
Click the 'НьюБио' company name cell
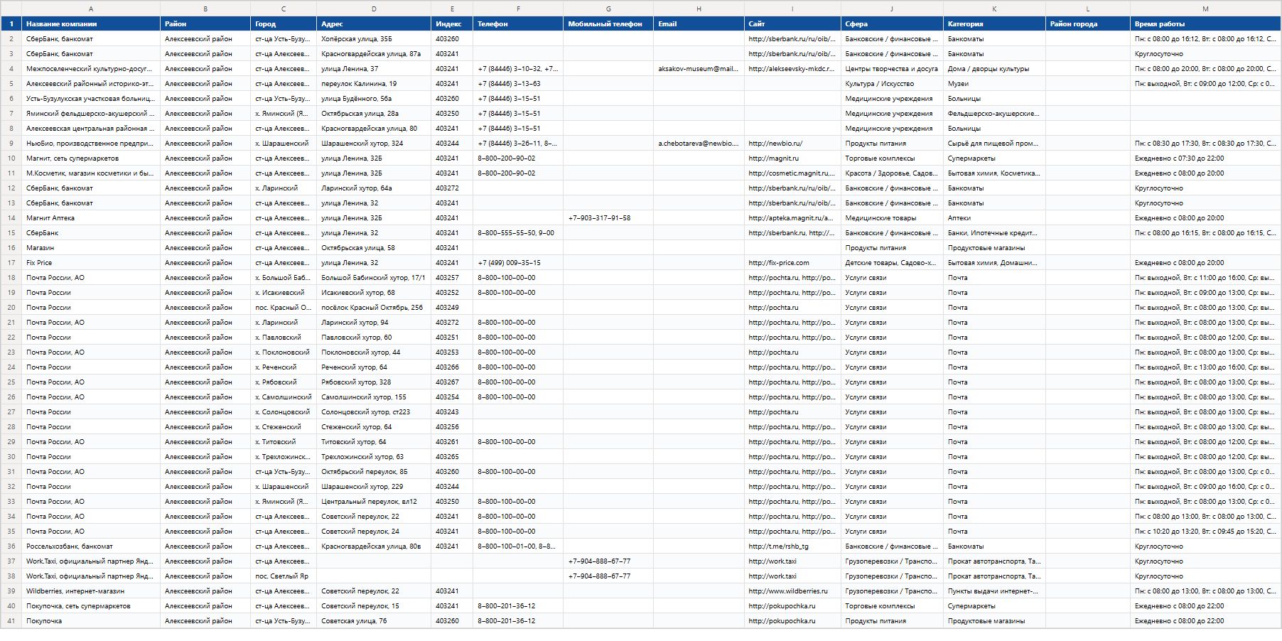(91, 144)
